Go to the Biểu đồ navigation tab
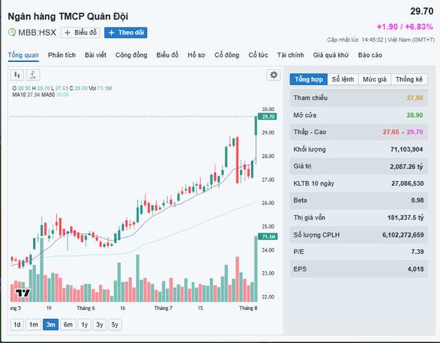 tap(168, 55)
